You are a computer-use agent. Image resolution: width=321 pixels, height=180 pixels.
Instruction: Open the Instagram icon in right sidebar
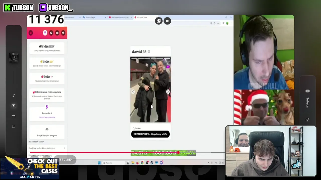[x=307, y=120]
